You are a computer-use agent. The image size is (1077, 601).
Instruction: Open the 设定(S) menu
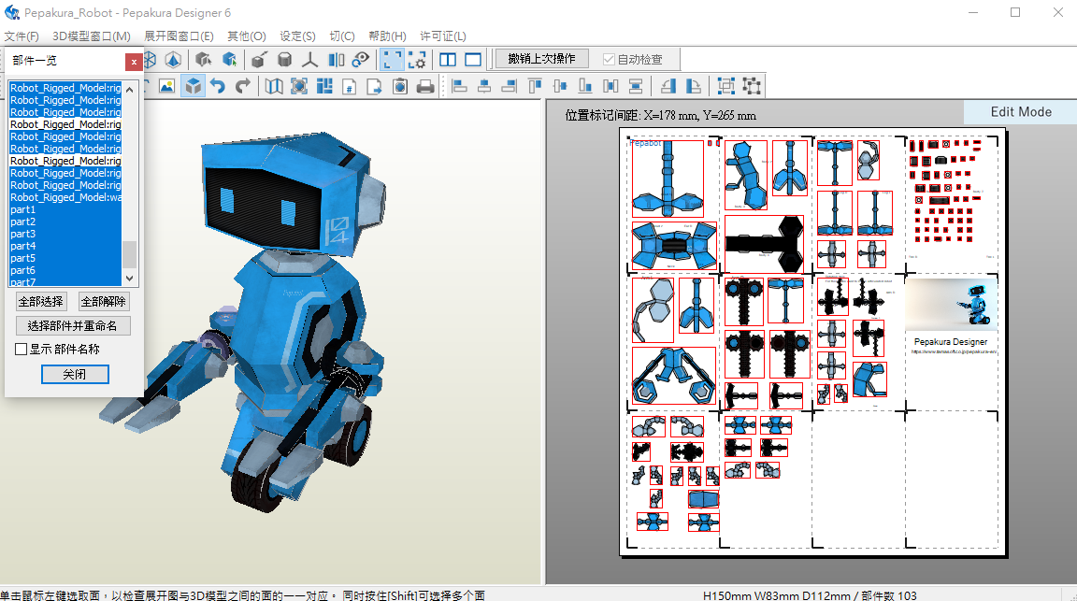[297, 36]
